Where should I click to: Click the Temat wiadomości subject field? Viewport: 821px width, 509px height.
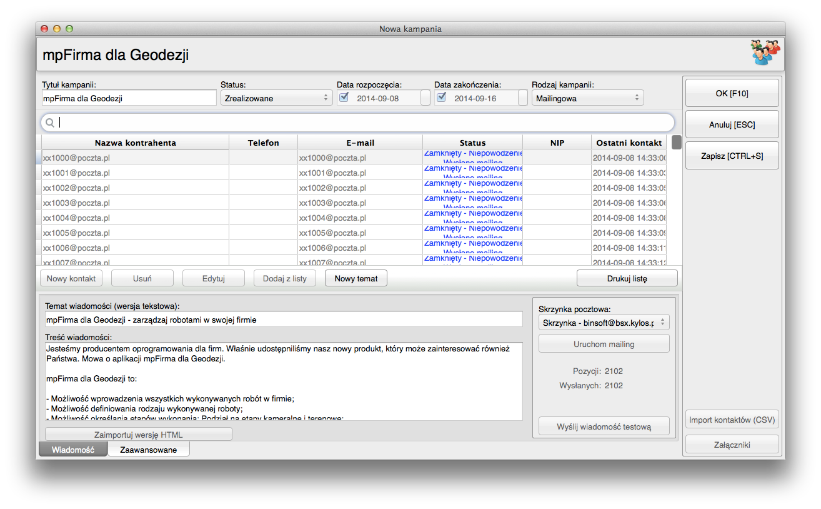pyautogui.click(x=284, y=320)
